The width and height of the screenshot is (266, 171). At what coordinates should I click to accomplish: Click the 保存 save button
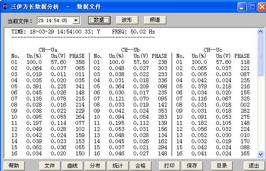192,166
